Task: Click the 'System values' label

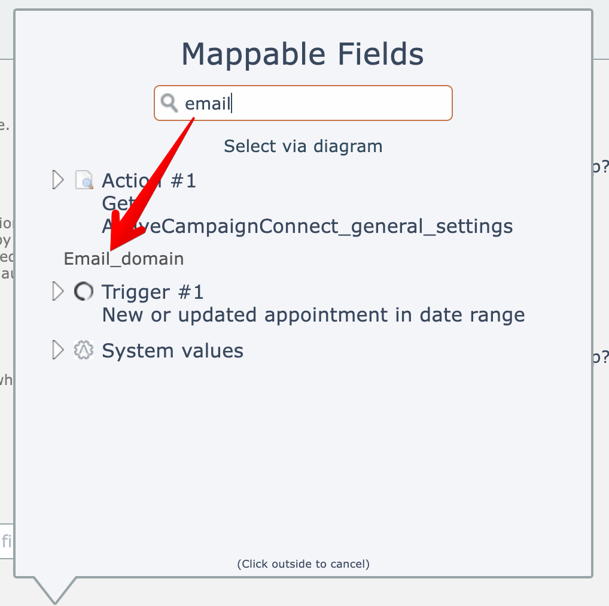Action: click(173, 350)
